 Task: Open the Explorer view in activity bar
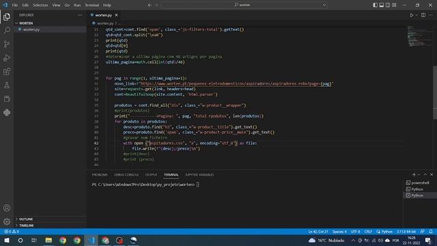point(7,17)
